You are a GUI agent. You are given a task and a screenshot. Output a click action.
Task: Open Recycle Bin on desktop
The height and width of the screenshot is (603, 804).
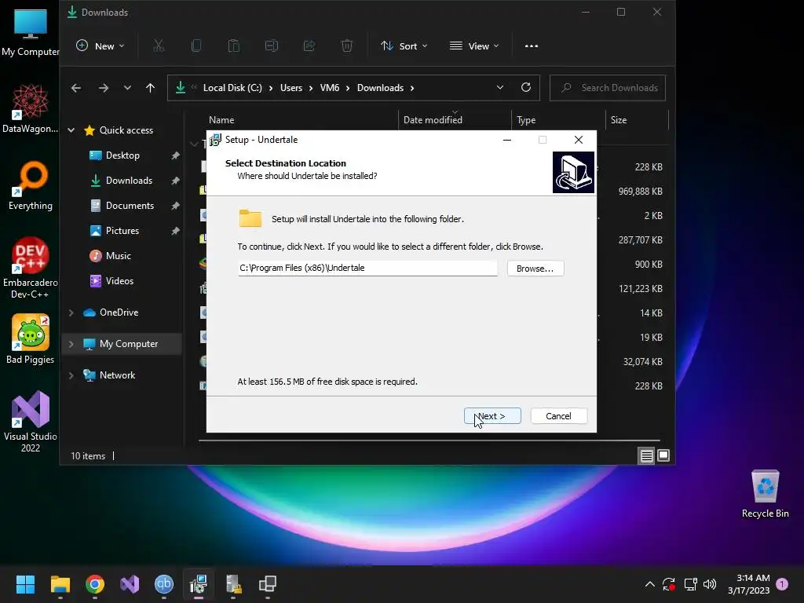tap(765, 495)
